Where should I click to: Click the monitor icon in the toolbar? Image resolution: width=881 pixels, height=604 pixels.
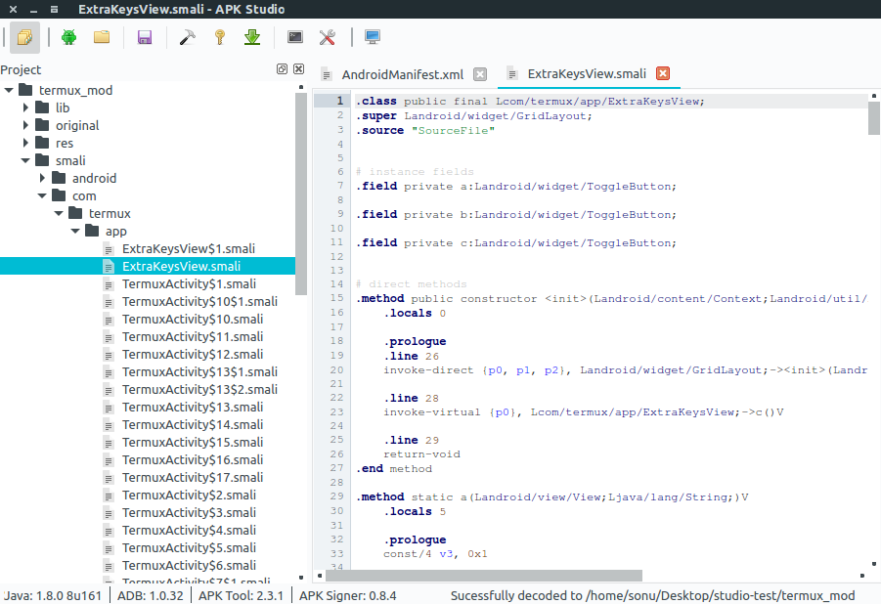(372, 38)
